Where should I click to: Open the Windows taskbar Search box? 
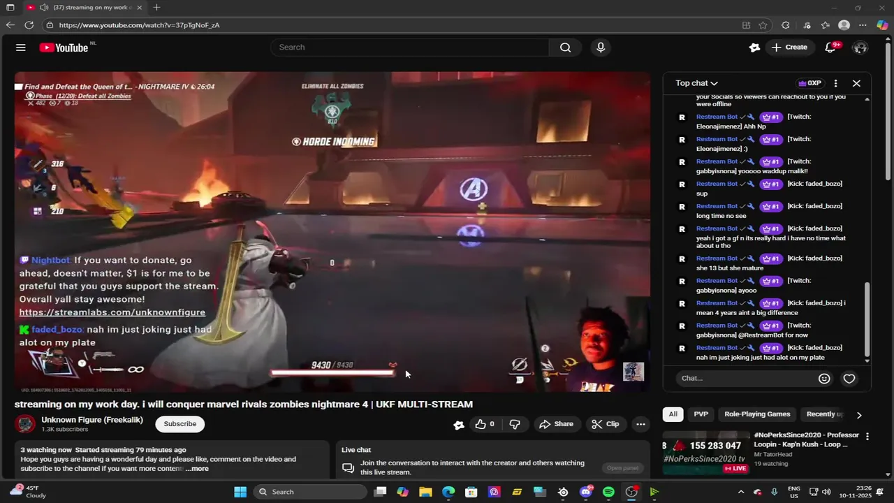[309, 492]
